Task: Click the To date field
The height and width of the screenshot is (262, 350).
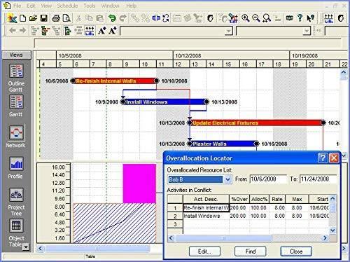Action: click(x=318, y=179)
